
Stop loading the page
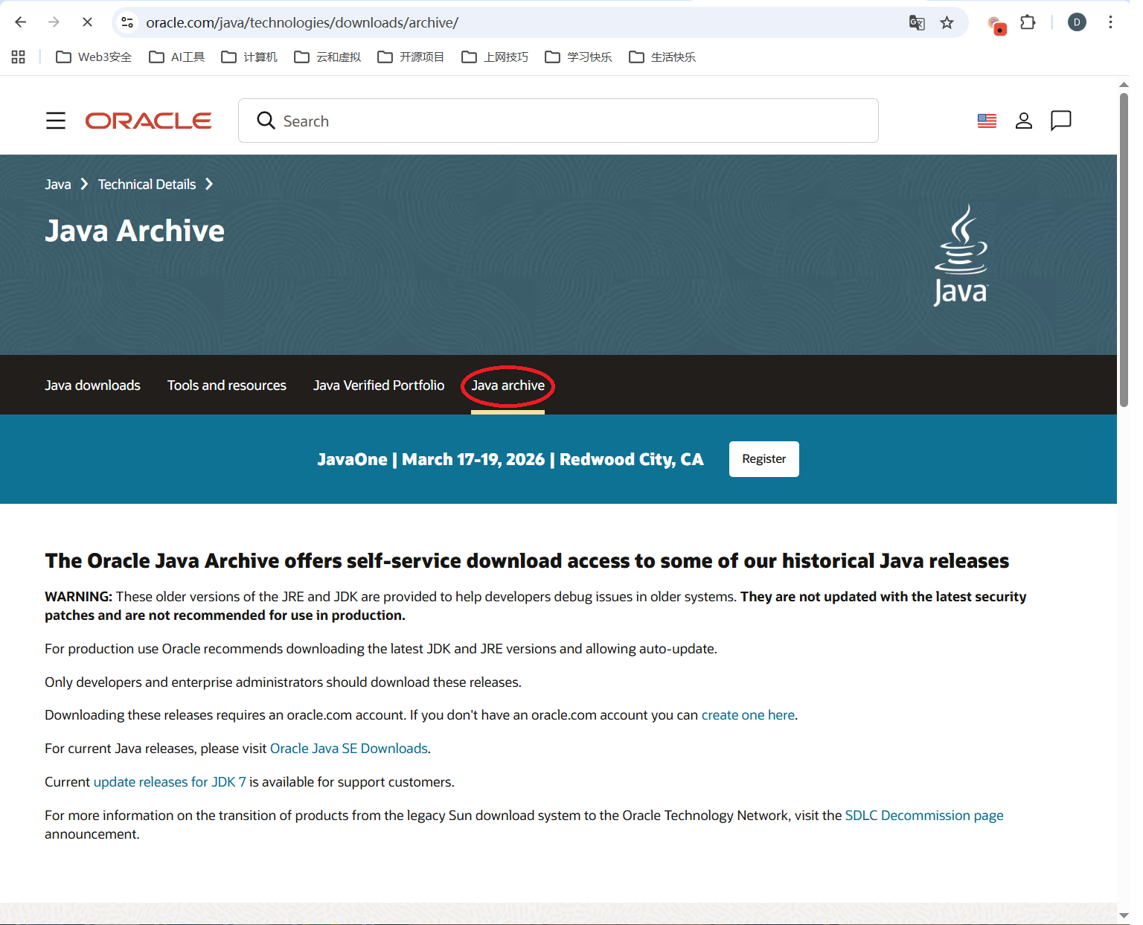point(87,22)
